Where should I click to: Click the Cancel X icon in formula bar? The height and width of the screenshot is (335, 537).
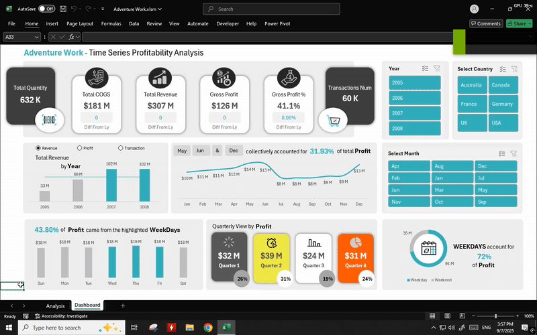click(53, 37)
